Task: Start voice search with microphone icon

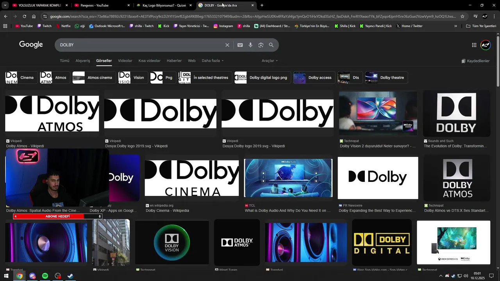Action: 250,45
